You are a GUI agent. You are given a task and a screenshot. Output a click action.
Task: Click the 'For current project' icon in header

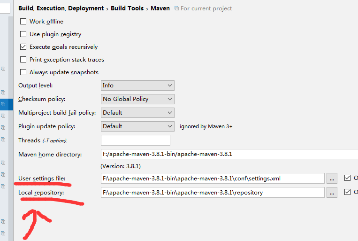click(176, 8)
